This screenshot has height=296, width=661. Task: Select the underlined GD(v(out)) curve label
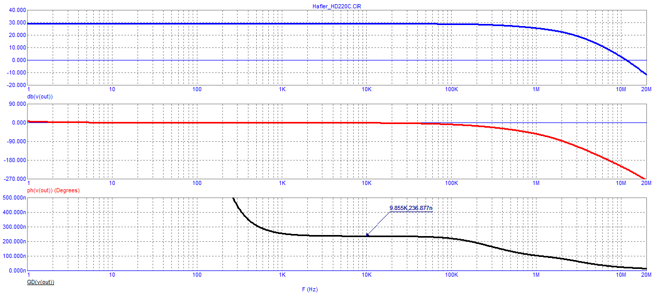(x=40, y=282)
